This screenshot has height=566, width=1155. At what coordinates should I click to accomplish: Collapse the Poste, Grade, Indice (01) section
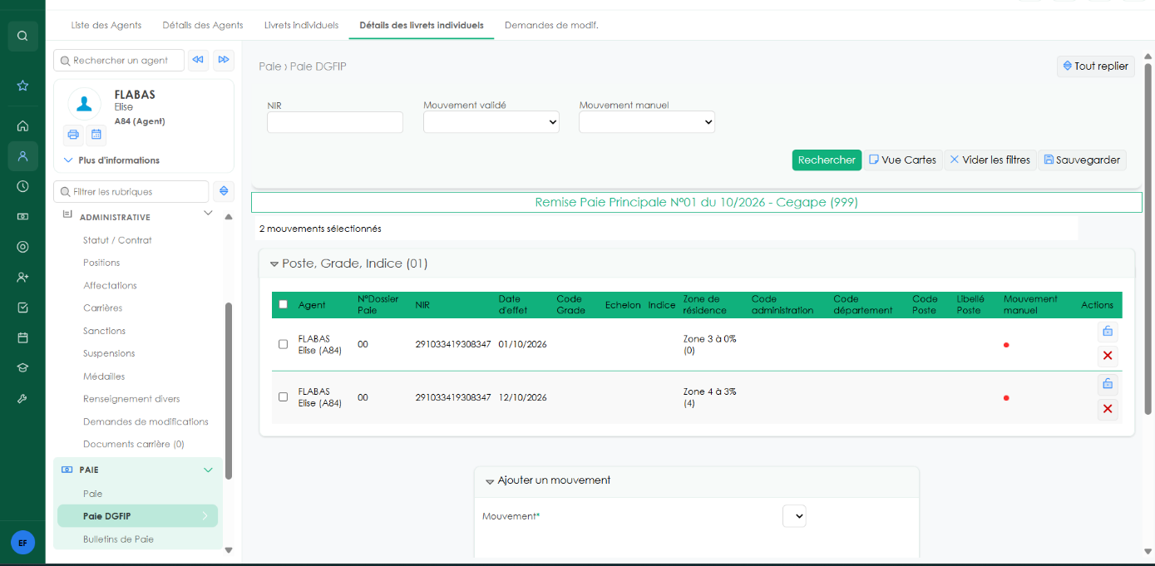tap(274, 264)
